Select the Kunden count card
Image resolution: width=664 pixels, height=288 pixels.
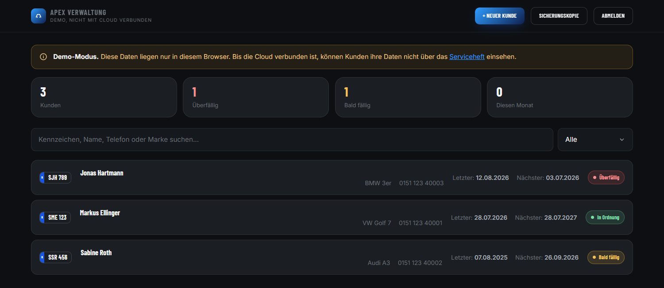tap(104, 97)
